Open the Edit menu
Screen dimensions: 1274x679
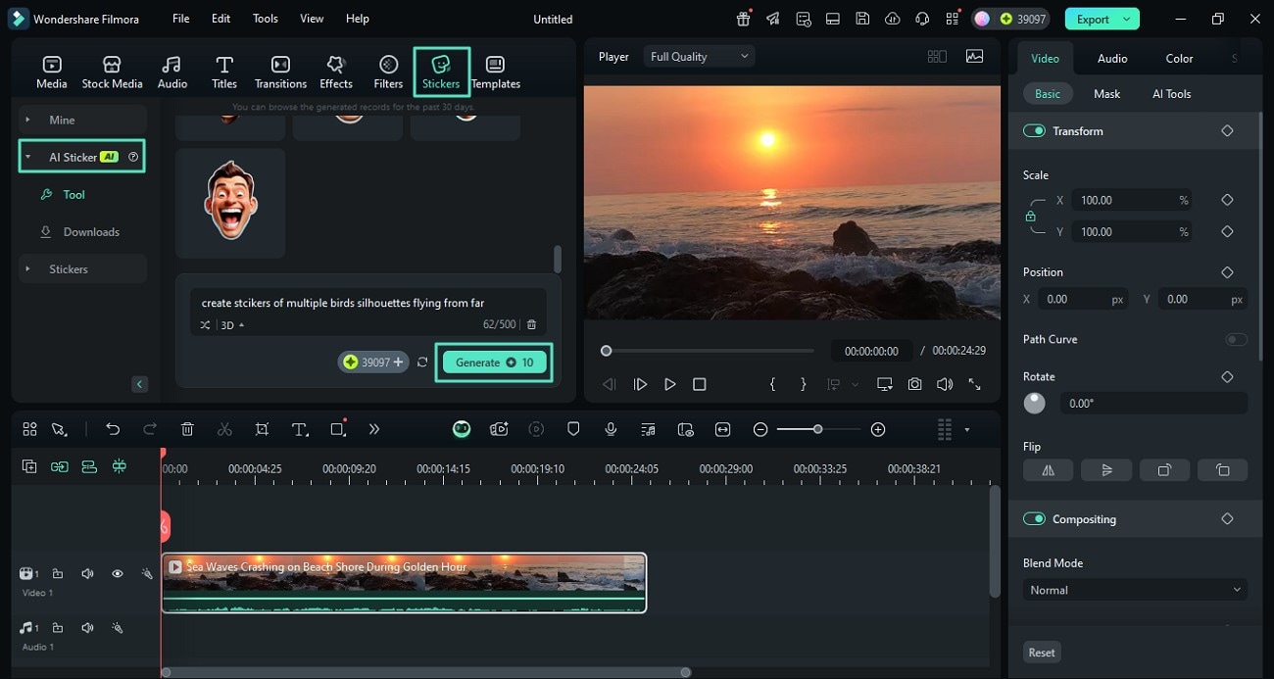pos(221,19)
